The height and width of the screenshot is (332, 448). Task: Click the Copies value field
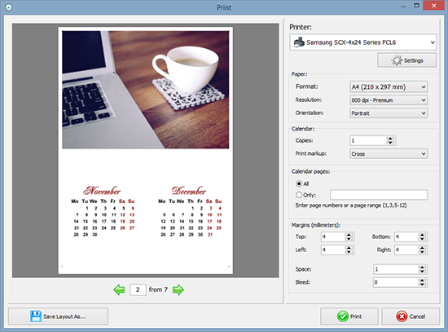[x=368, y=140]
